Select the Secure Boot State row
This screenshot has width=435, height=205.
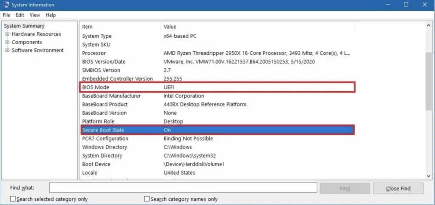(x=218, y=130)
